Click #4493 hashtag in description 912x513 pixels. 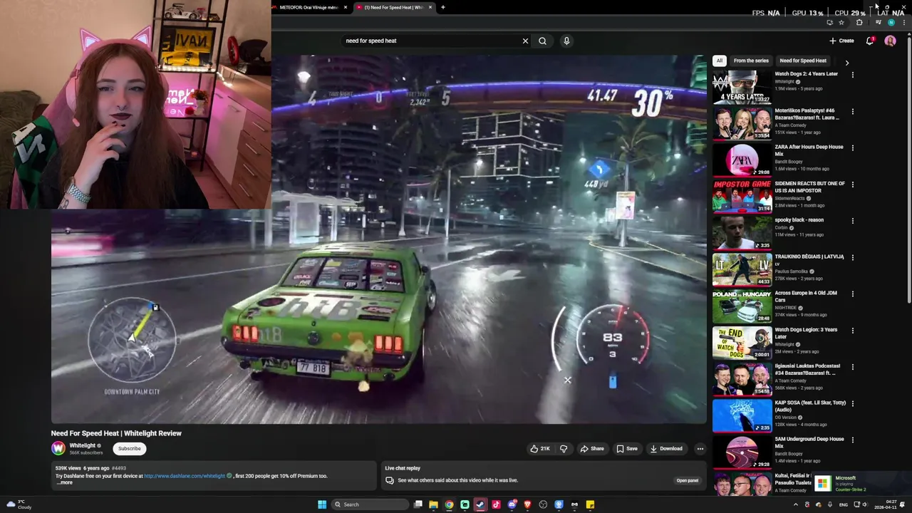click(119, 468)
